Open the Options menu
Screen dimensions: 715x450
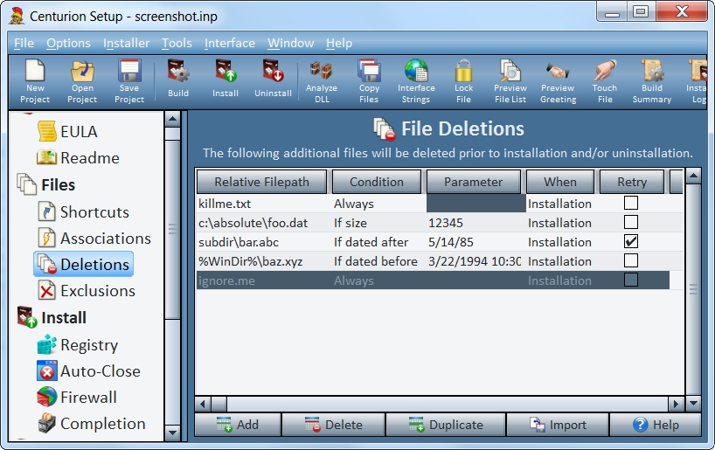[x=68, y=43]
